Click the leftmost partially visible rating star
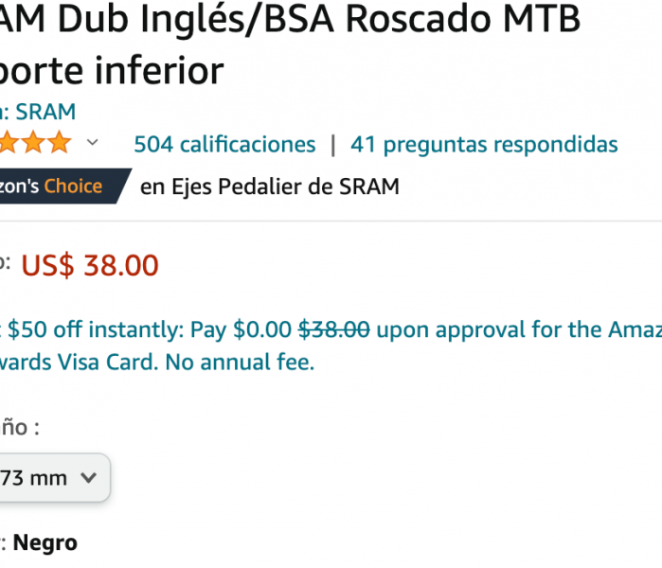Image resolution: width=662 pixels, height=568 pixels. (9, 142)
